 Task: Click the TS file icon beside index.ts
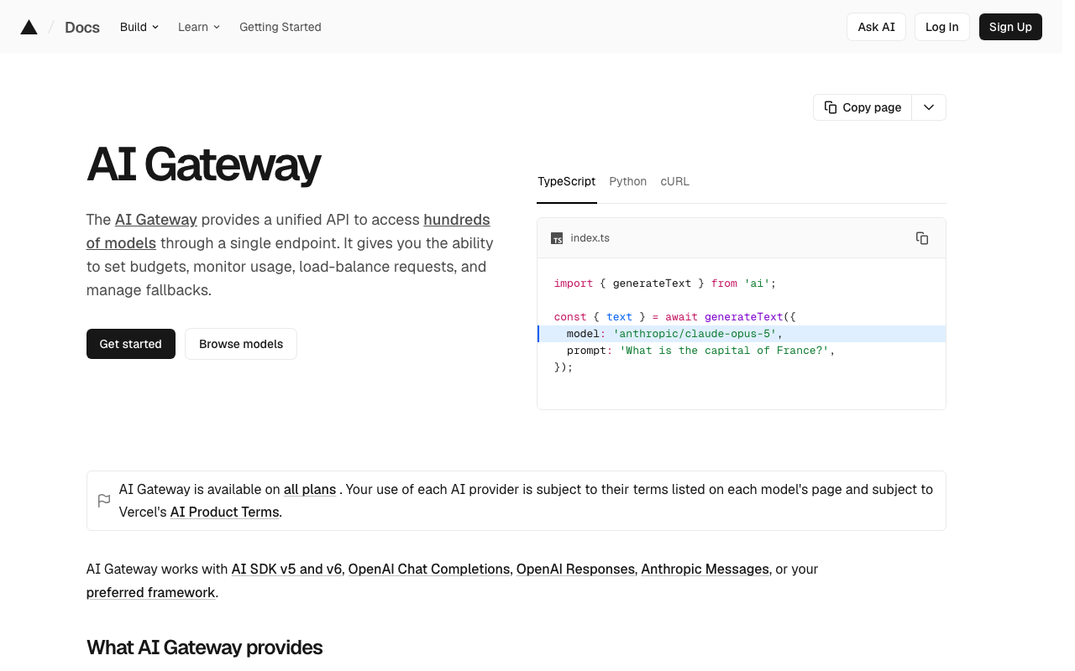(x=557, y=238)
